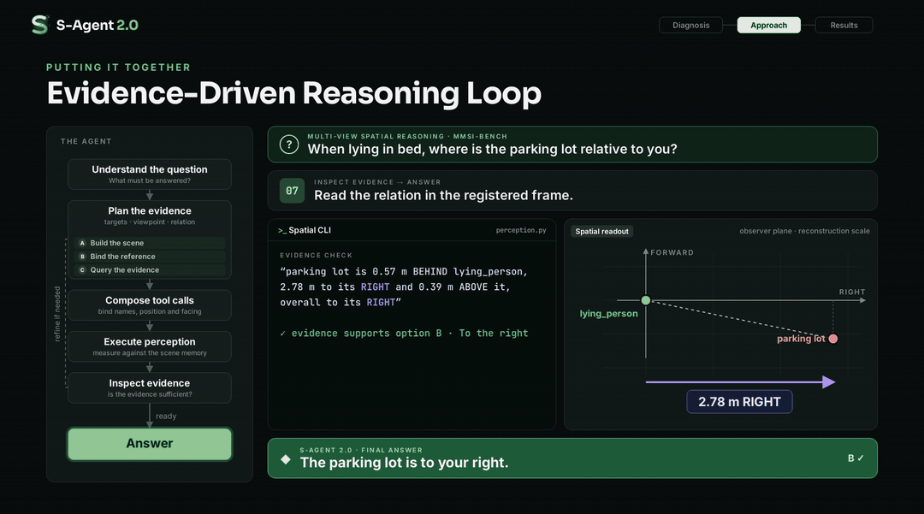The image size is (924, 514).
Task: Click the red parking lot dot
Action: (x=833, y=339)
